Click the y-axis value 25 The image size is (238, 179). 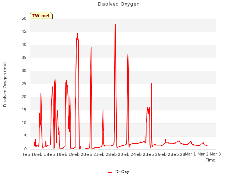coord(24,84)
